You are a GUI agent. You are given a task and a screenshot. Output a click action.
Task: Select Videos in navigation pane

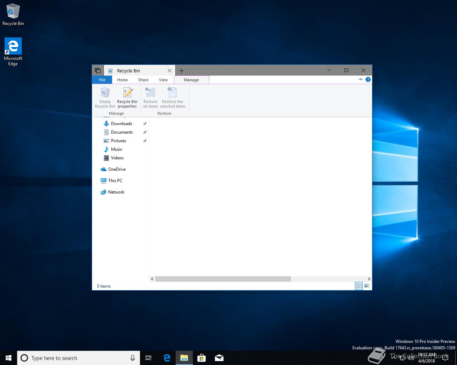coord(117,158)
